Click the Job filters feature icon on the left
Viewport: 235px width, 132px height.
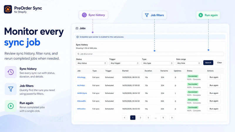point(11,89)
